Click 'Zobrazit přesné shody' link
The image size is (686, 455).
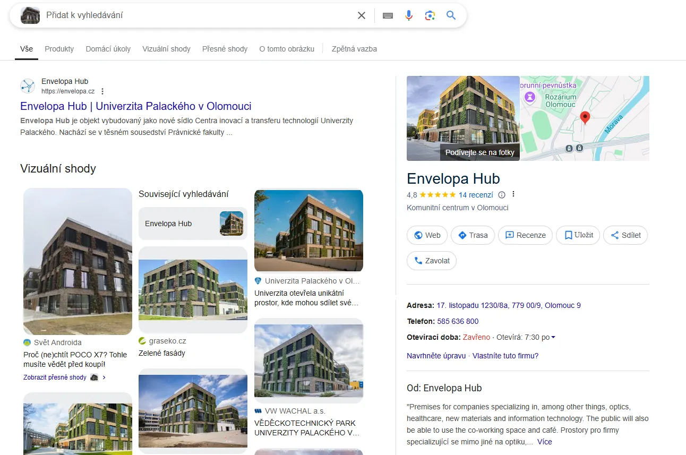click(55, 377)
